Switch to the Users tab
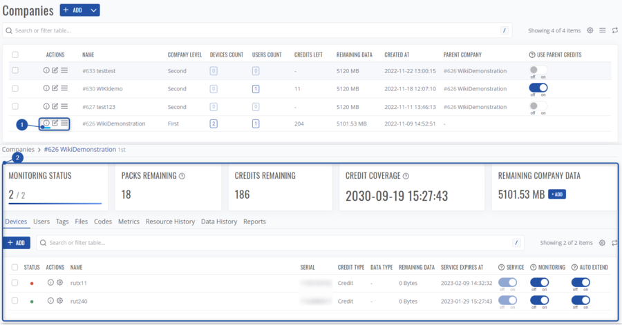The image size is (622, 325). [41, 221]
